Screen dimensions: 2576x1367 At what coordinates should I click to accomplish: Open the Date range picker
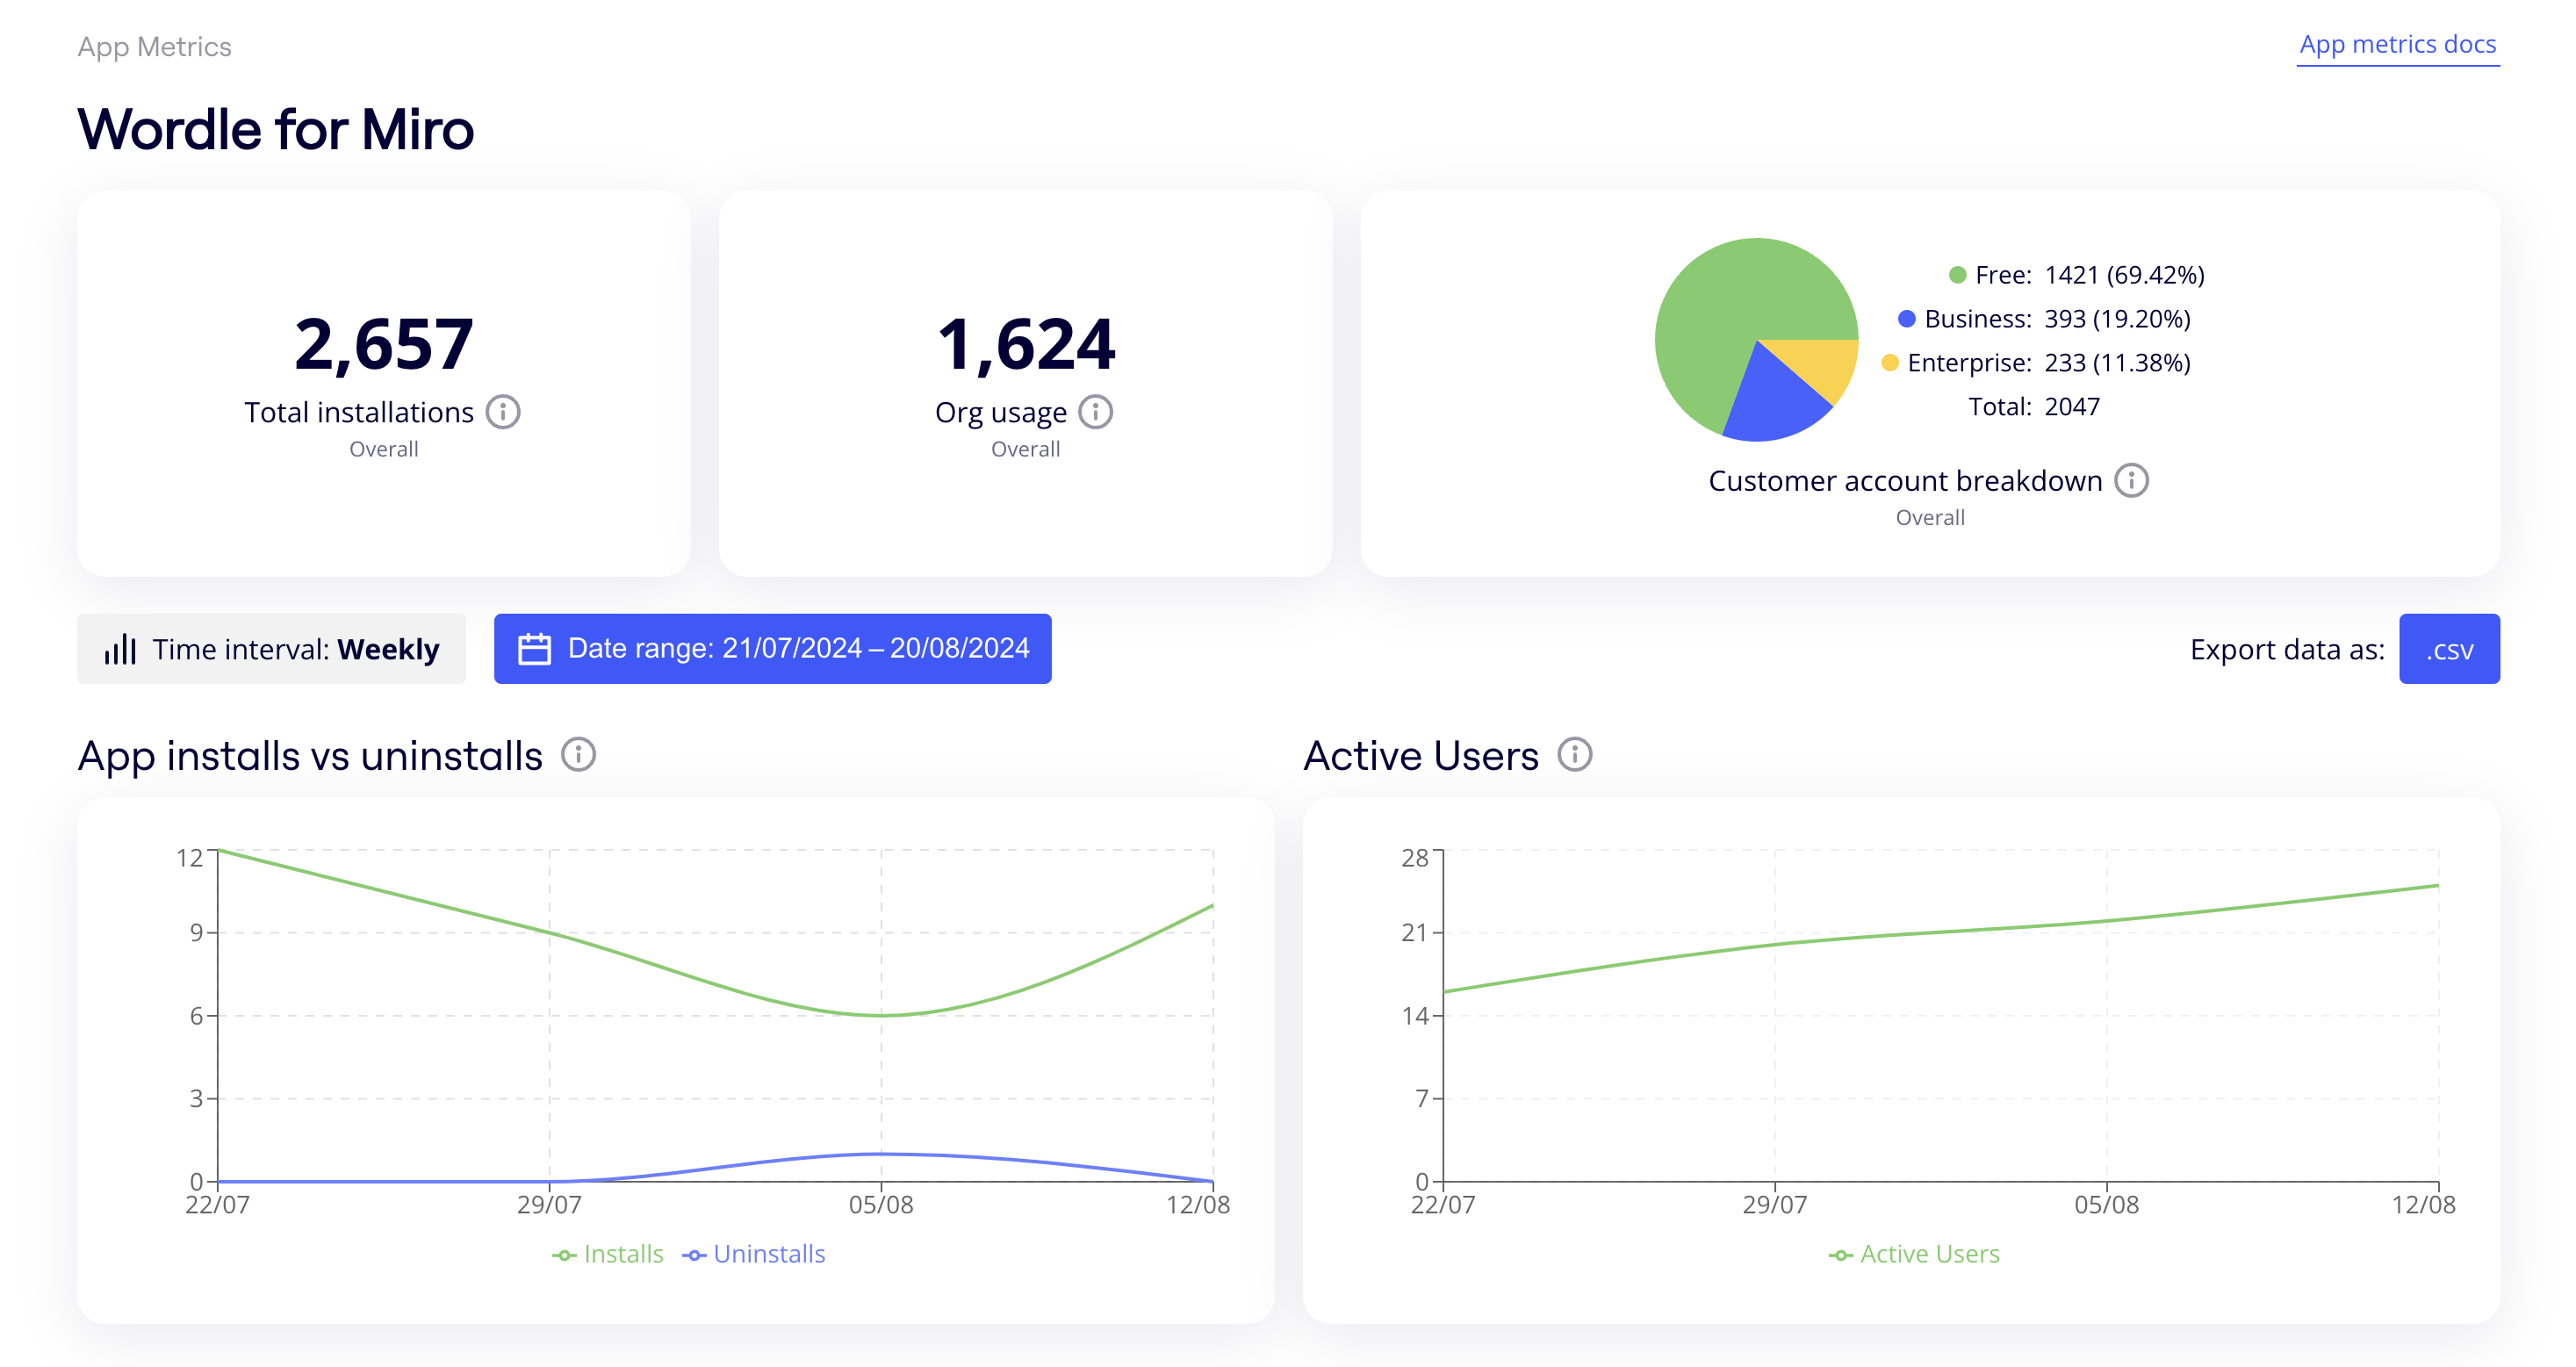pos(772,649)
